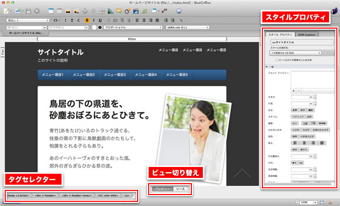This screenshot has width=340, height=206.
Task: Click the open file folder icon
Action: (x=18, y=11)
